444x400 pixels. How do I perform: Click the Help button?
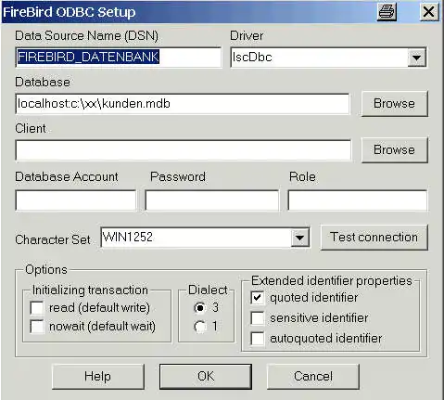98,377
